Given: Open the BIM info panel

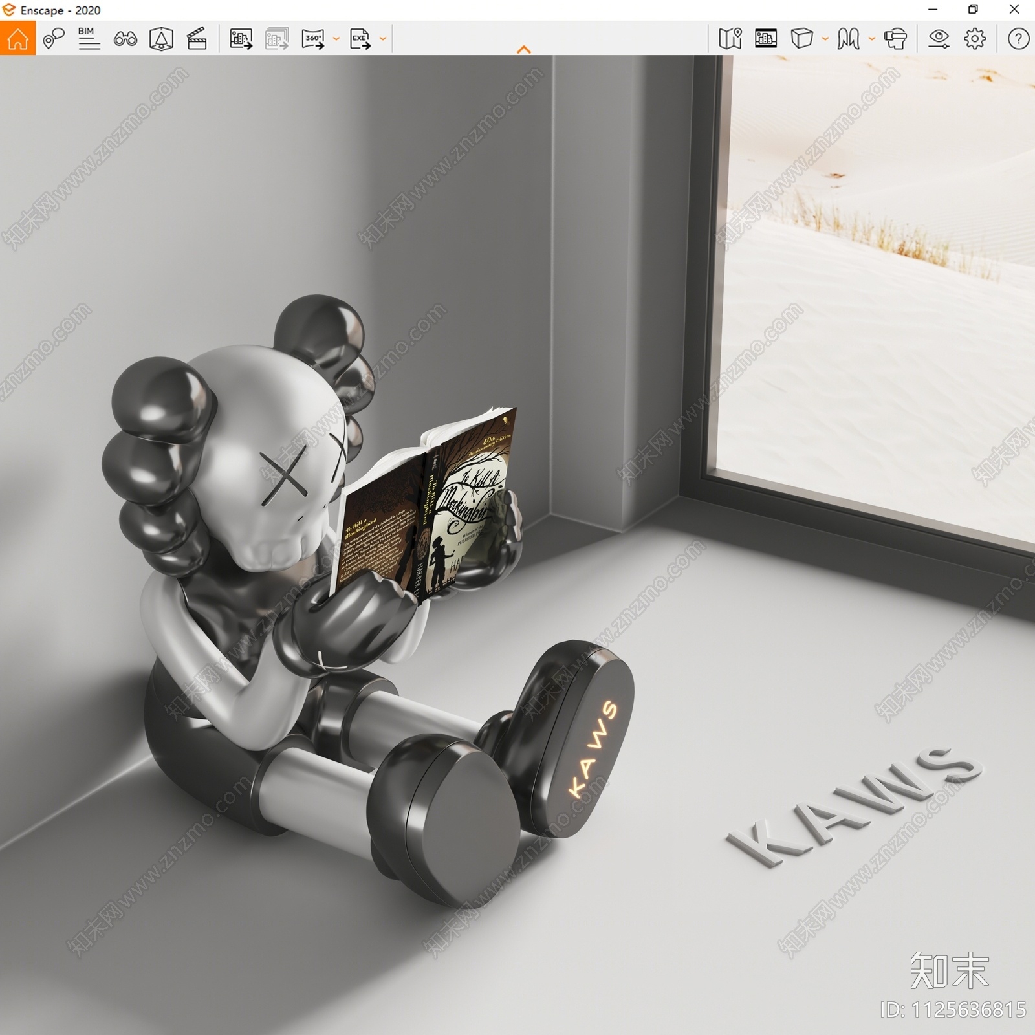Looking at the screenshot, I should 89,39.
